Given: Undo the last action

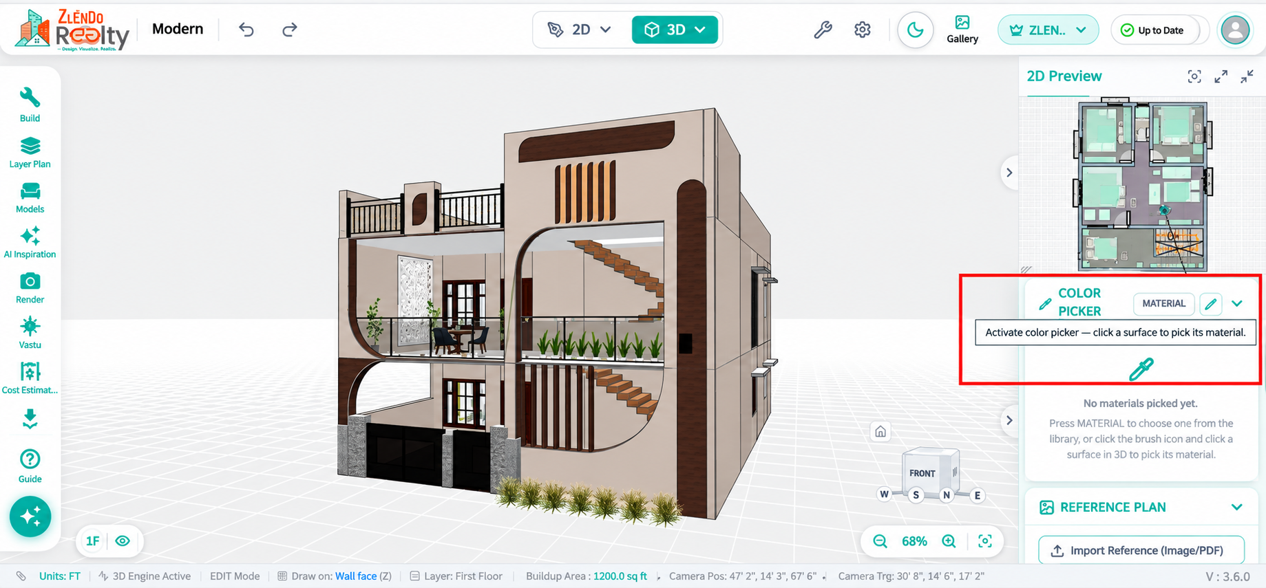Looking at the screenshot, I should [246, 30].
